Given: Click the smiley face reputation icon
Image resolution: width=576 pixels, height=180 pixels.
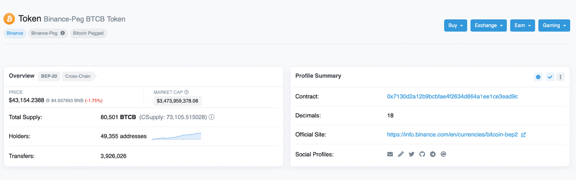Looking at the screenshot, I should tap(538, 77).
